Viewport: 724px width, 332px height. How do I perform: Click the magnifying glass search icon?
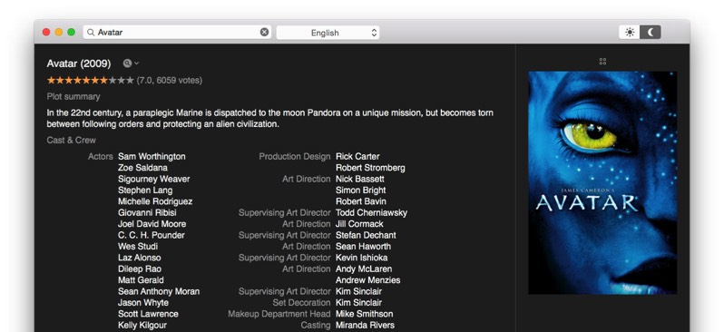[91, 33]
